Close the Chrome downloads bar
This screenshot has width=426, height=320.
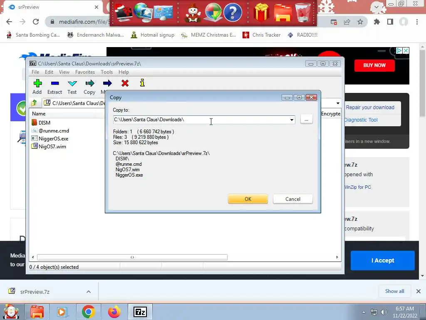tap(419, 291)
